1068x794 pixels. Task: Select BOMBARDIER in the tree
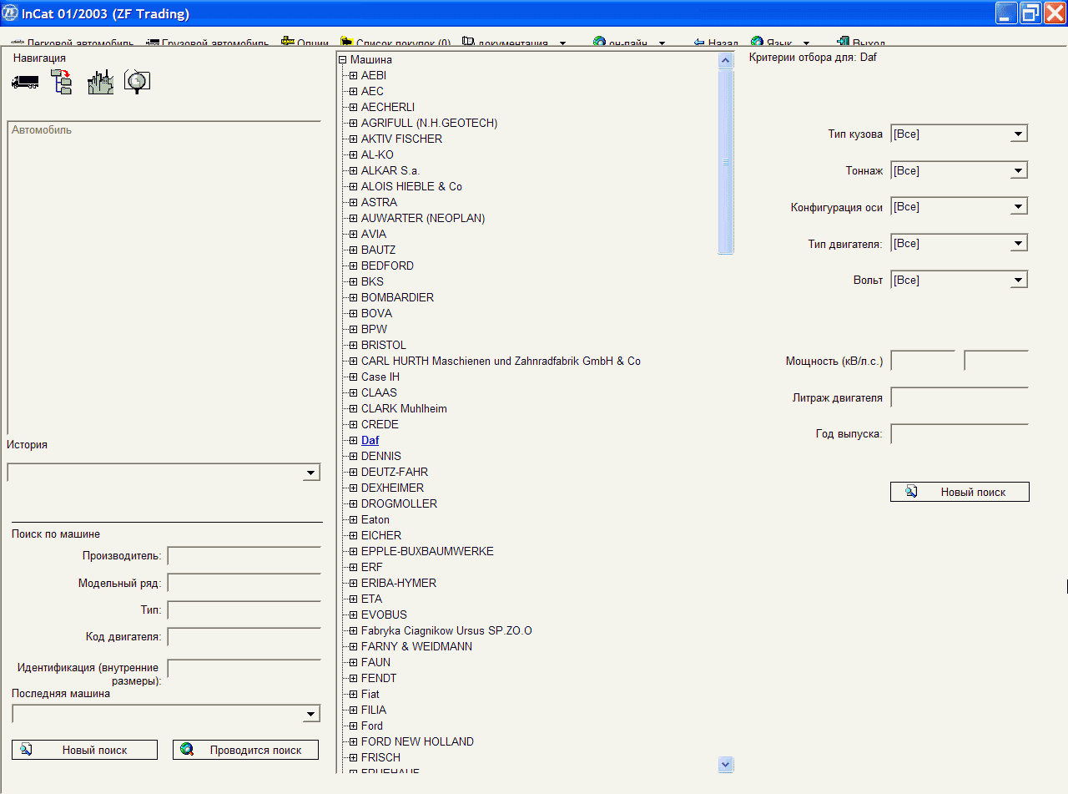coord(397,298)
